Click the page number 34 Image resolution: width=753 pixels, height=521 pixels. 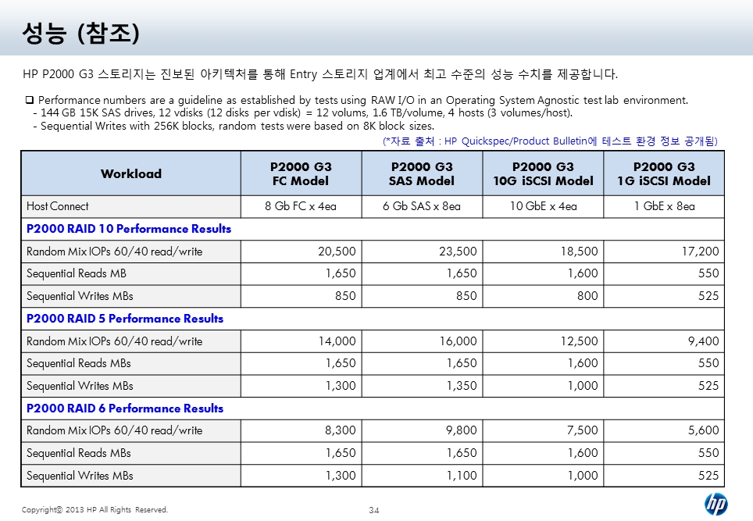pyautogui.click(x=374, y=510)
